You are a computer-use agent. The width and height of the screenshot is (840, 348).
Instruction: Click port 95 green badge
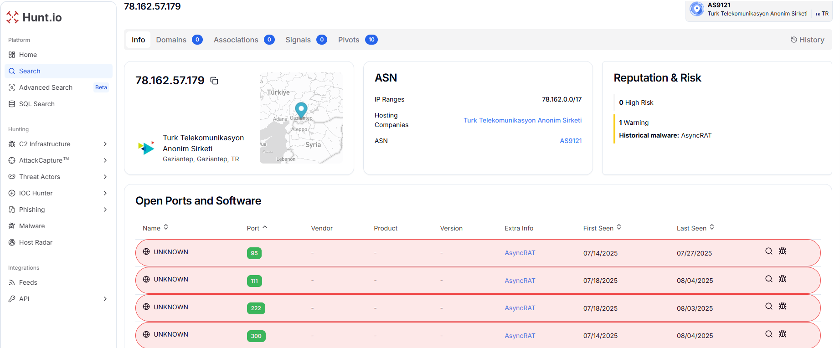[254, 253]
